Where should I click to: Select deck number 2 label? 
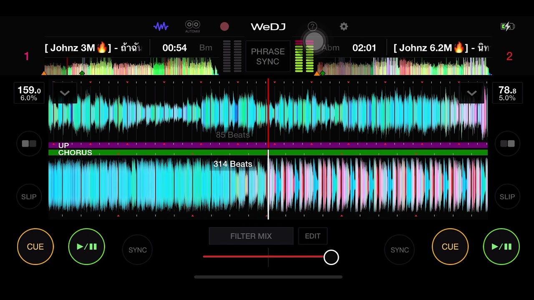[x=509, y=56]
